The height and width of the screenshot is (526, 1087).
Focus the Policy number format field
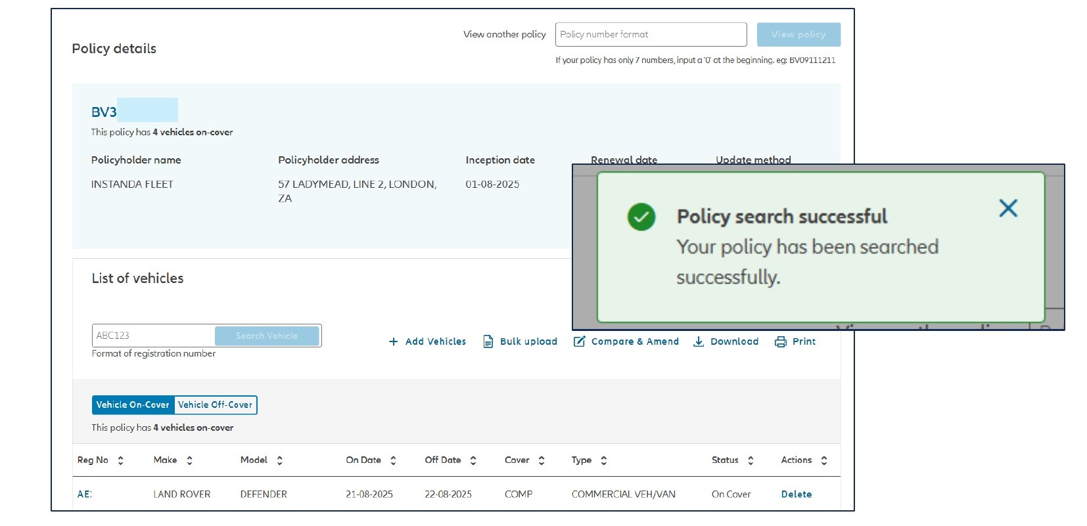[x=651, y=35]
